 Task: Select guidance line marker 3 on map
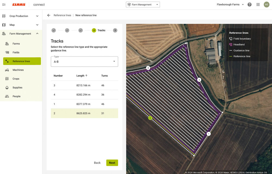[x=148, y=68]
